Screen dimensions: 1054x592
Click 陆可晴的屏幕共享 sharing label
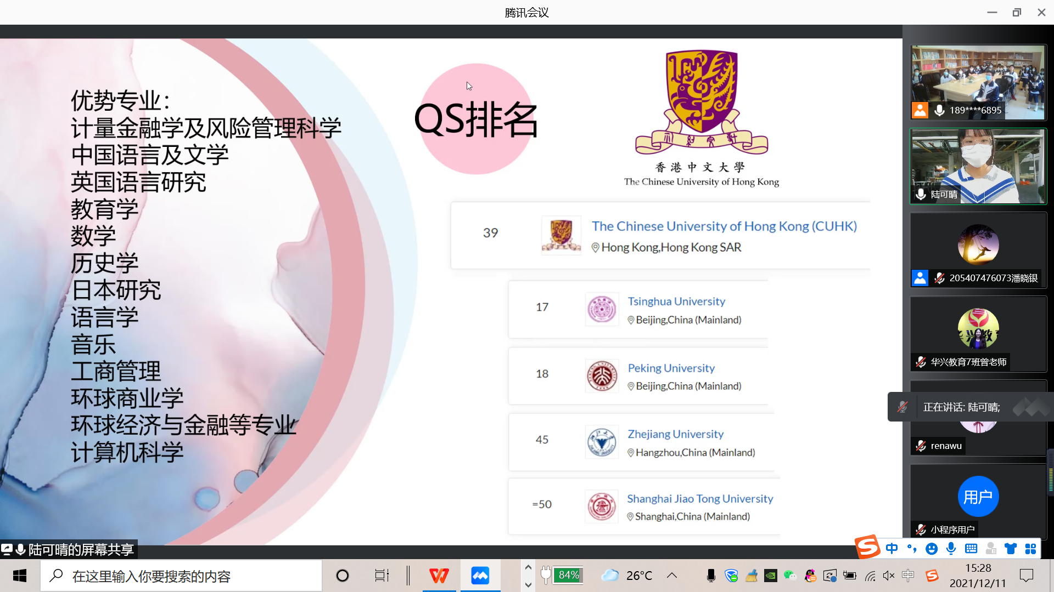tap(69, 549)
